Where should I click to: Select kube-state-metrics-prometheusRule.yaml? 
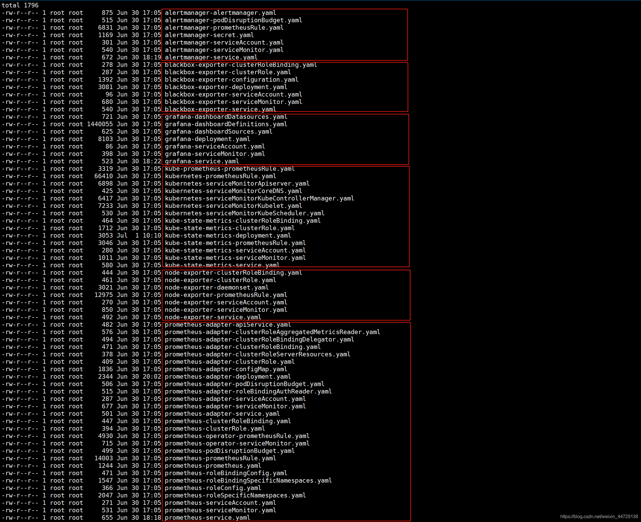pos(235,243)
